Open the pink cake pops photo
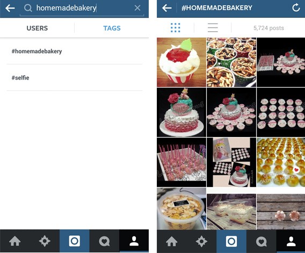This screenshot has width=305, height=253. (x=181, y=162)
